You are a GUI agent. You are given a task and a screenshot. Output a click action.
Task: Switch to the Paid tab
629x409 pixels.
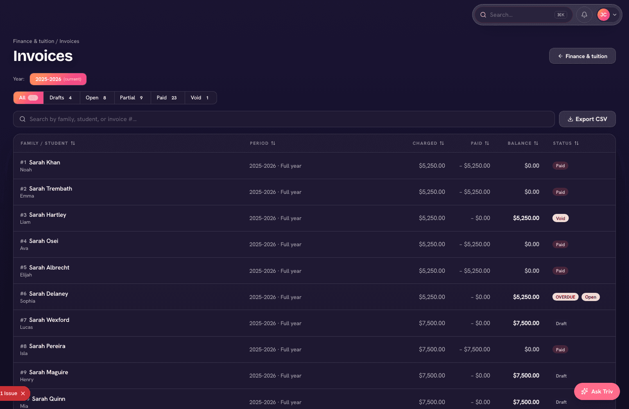(x=167, y=98)
